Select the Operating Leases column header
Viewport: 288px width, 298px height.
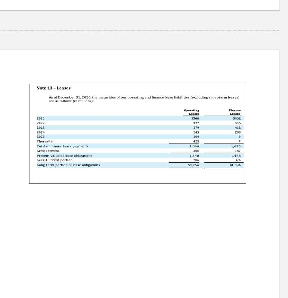(191, 112)
